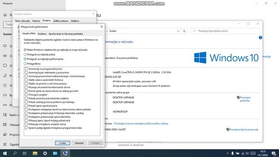Viewport: 279px width, 157px height.
Task: Enable Spremi pretpreglede minijatura checkbox
Action: 26,128
